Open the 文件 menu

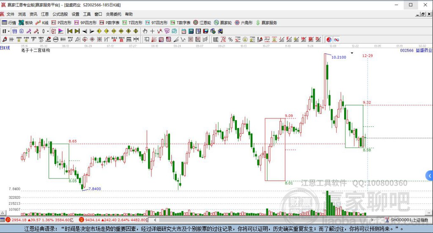coord(11,14)
